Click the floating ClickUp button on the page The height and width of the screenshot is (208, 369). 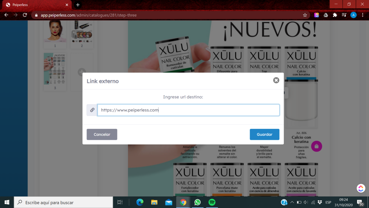361,188
